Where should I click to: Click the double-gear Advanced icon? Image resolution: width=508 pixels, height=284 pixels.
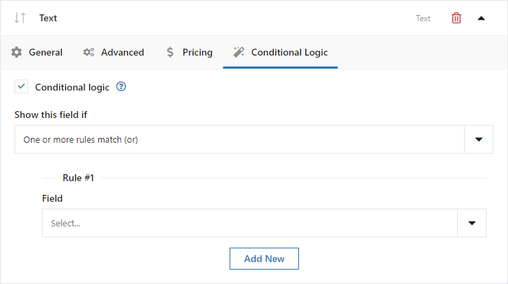89,52
